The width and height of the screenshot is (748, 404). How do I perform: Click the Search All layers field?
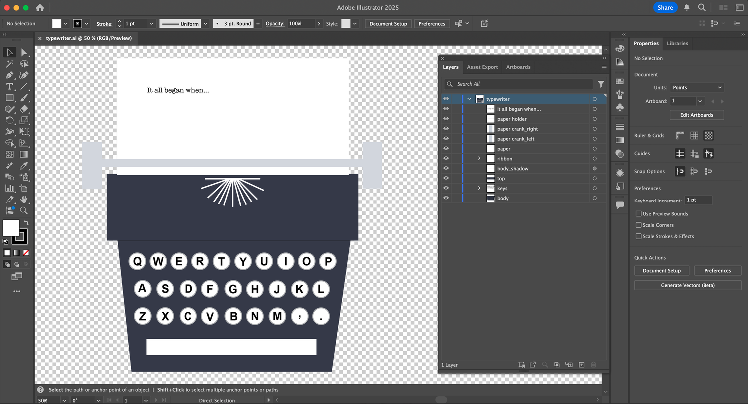(x=519, y=84)
